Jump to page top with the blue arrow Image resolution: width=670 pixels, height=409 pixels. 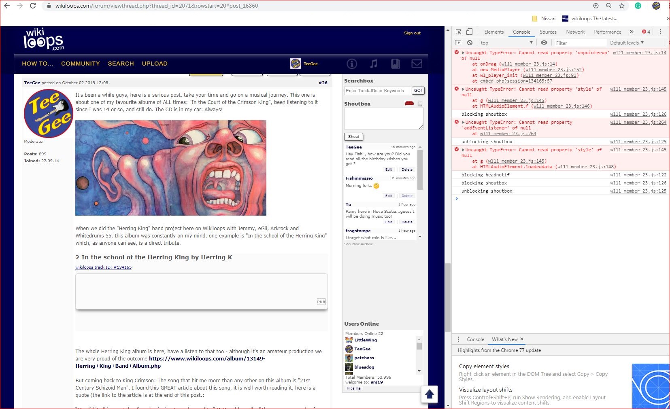tap(430, 394)
